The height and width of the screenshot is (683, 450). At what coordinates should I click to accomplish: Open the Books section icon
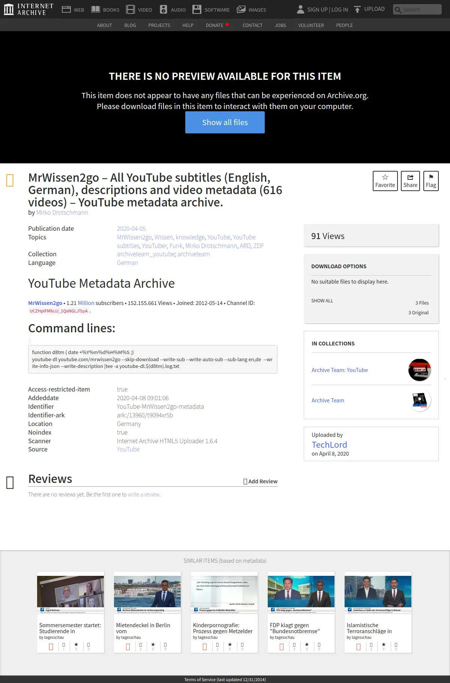tap(96, 9)
